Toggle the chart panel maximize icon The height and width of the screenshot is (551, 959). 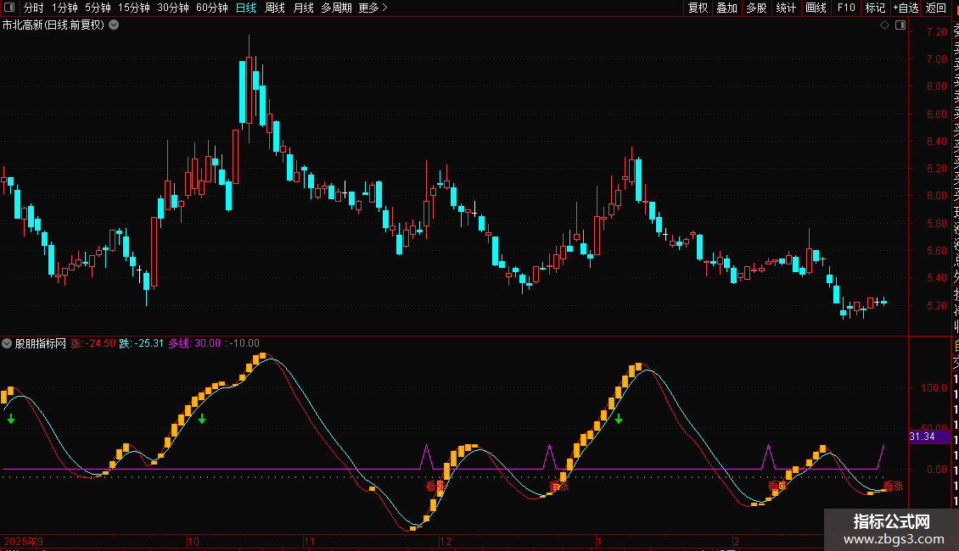900,25
